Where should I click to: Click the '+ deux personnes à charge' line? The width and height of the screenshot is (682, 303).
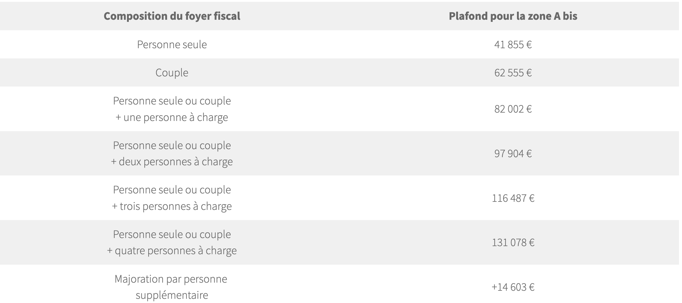tap(172, 162)
